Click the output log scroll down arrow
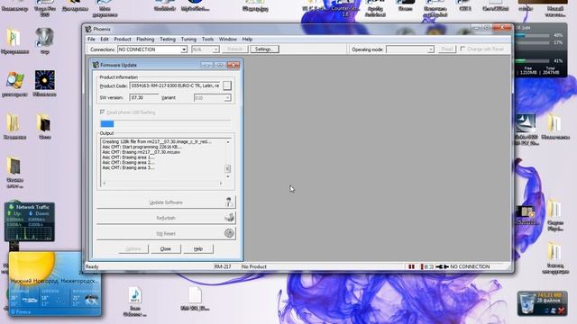The height and width of the screenshot is (324, 577). (228, 176)
